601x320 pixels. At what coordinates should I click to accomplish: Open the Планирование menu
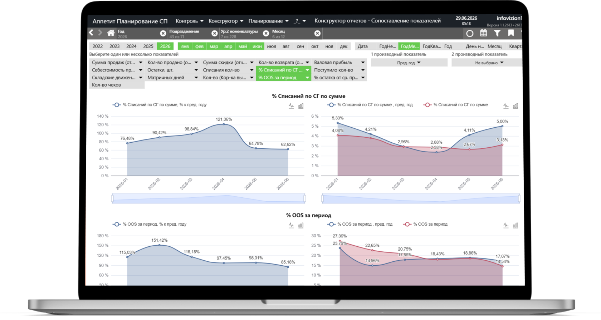(268, 21)
